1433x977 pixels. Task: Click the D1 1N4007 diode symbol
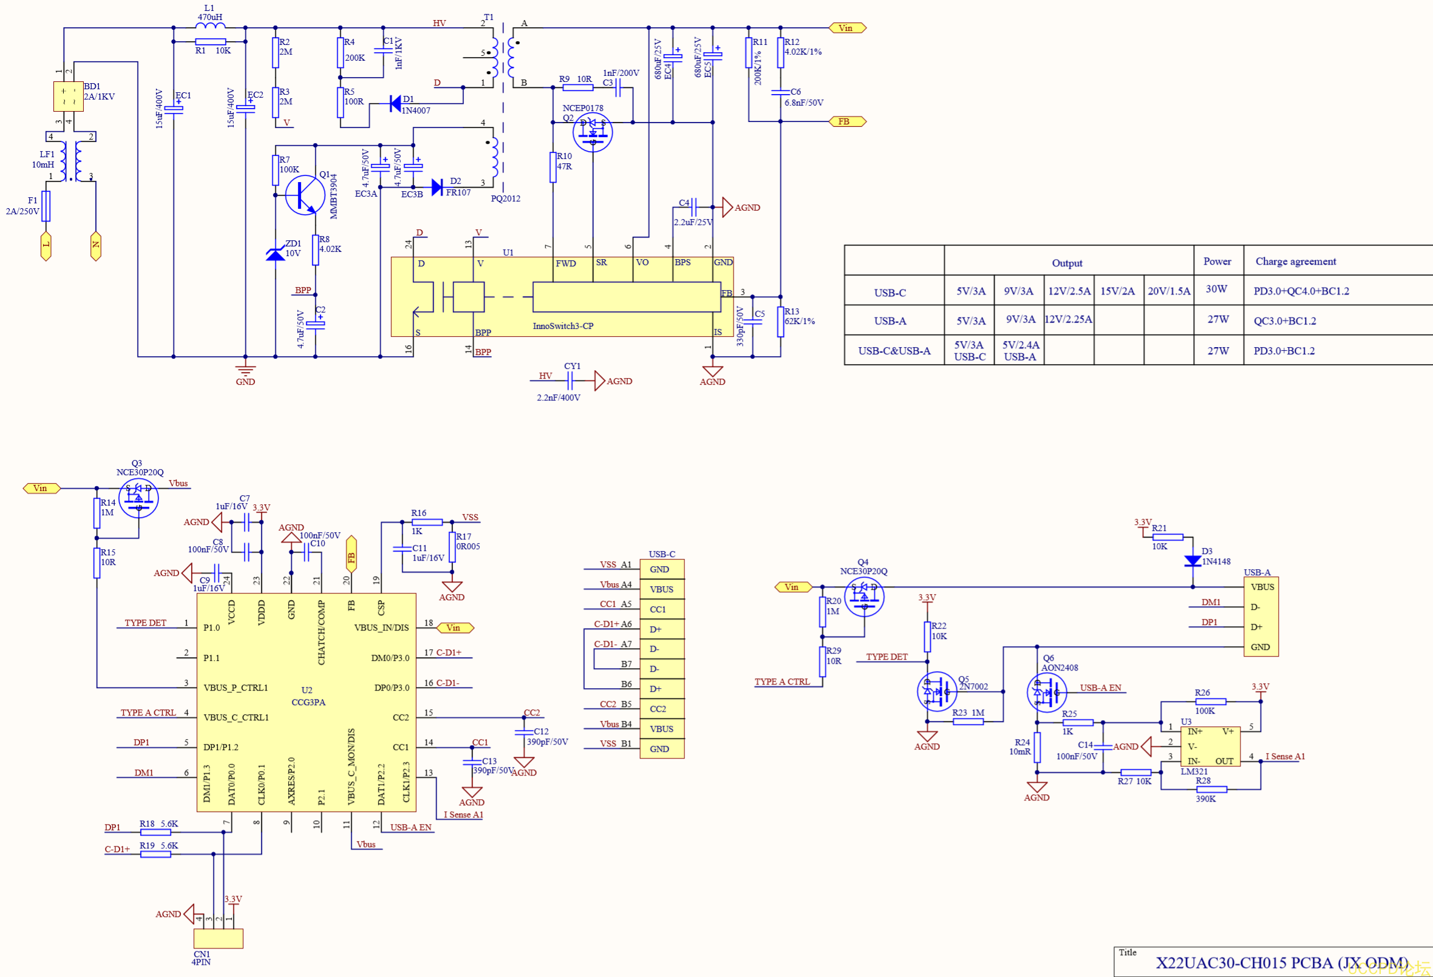[395, 104]
